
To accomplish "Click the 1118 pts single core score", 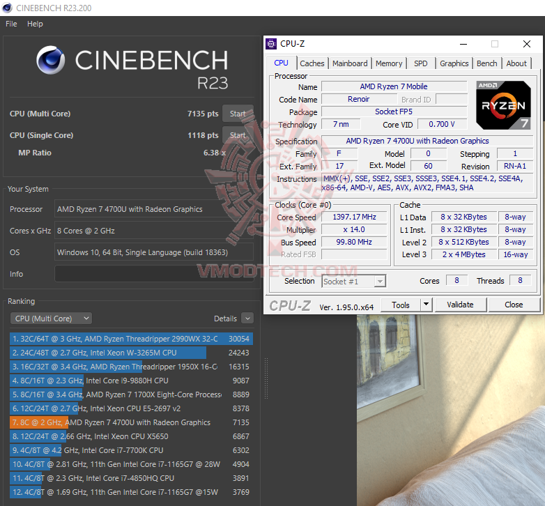I will [203, 135].
